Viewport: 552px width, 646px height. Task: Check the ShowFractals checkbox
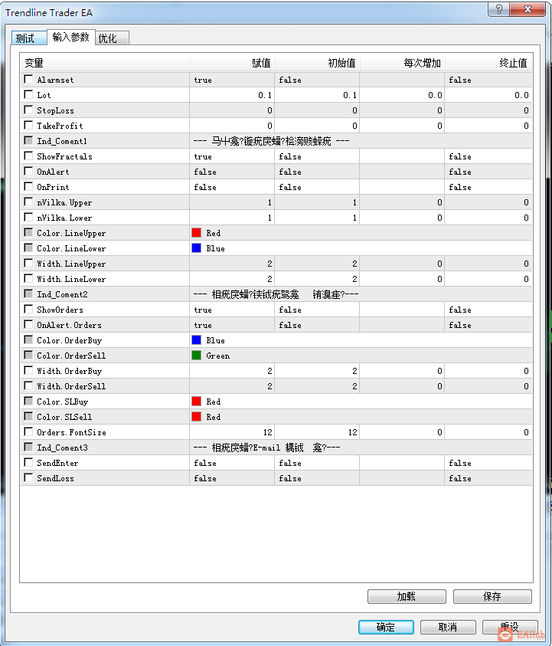(x=28, y=156)
